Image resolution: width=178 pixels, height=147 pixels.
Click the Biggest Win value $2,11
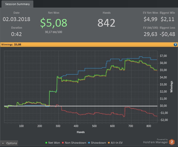click(x=167, y=19)
